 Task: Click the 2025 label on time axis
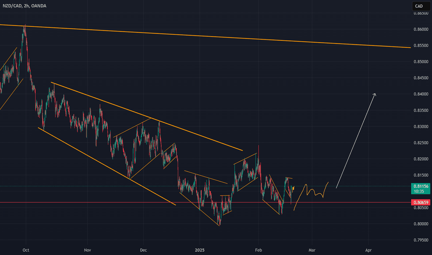click(199, 250)
